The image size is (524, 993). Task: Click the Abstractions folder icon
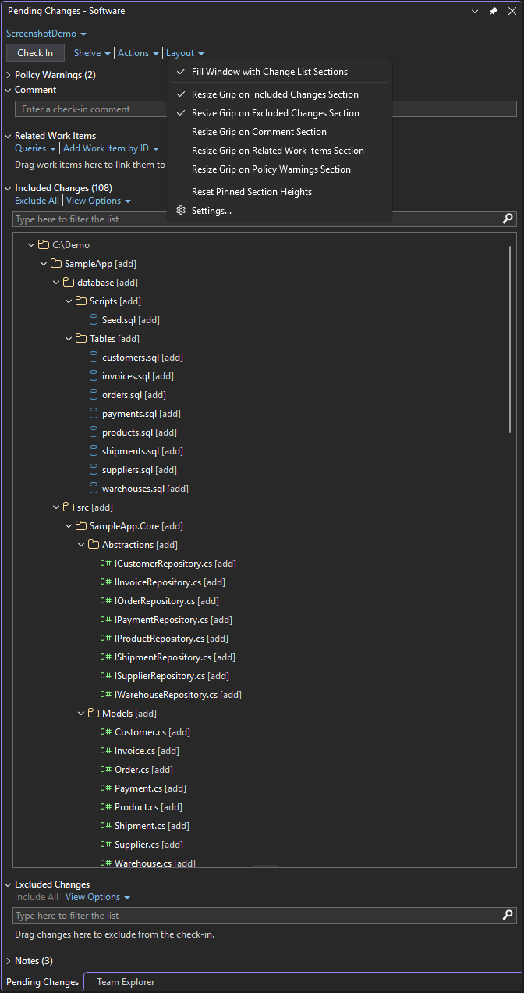point(94,545)
